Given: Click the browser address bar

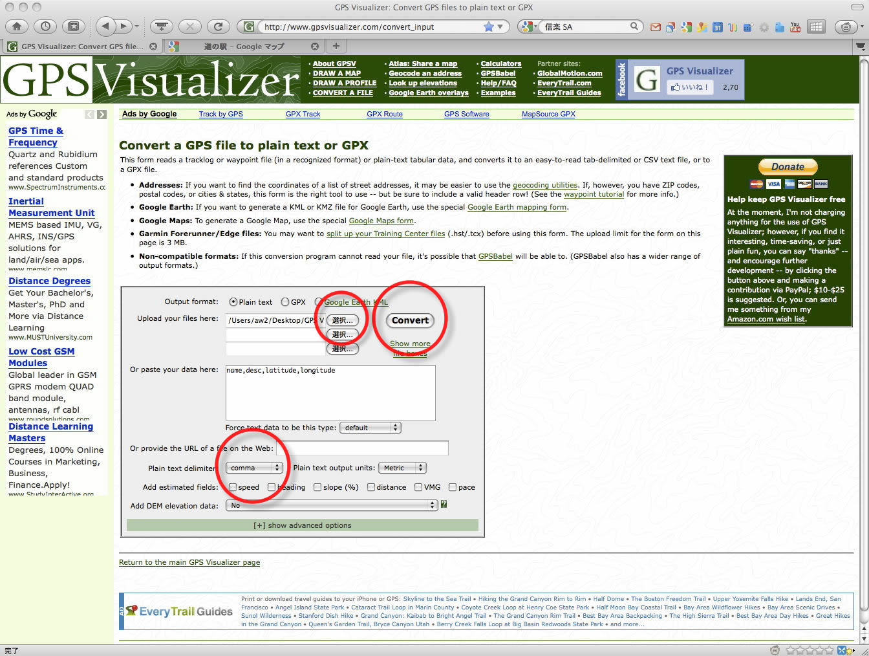Looking at the screenshot, I should click(372, 27).
